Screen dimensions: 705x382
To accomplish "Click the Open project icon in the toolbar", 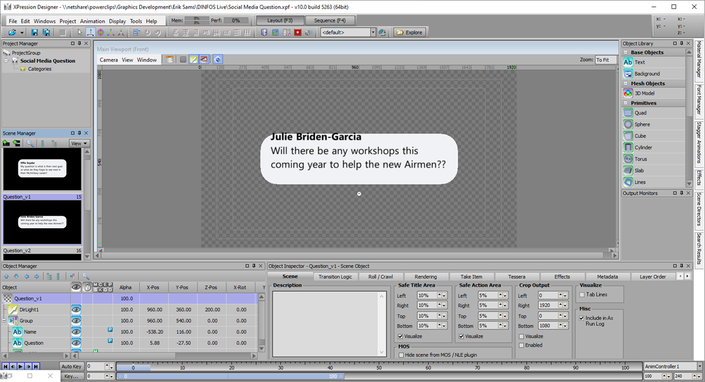I will [x=11, y=32].
